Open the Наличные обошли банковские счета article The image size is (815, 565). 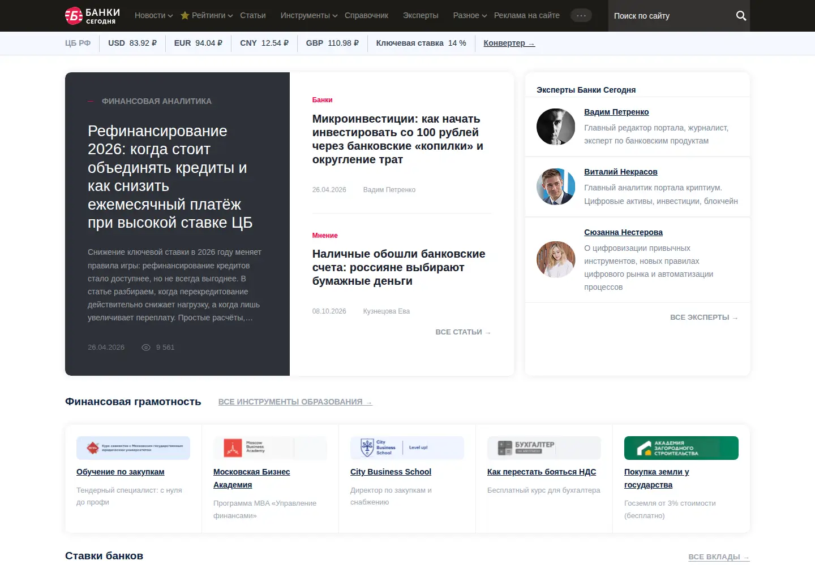(398, 267)
